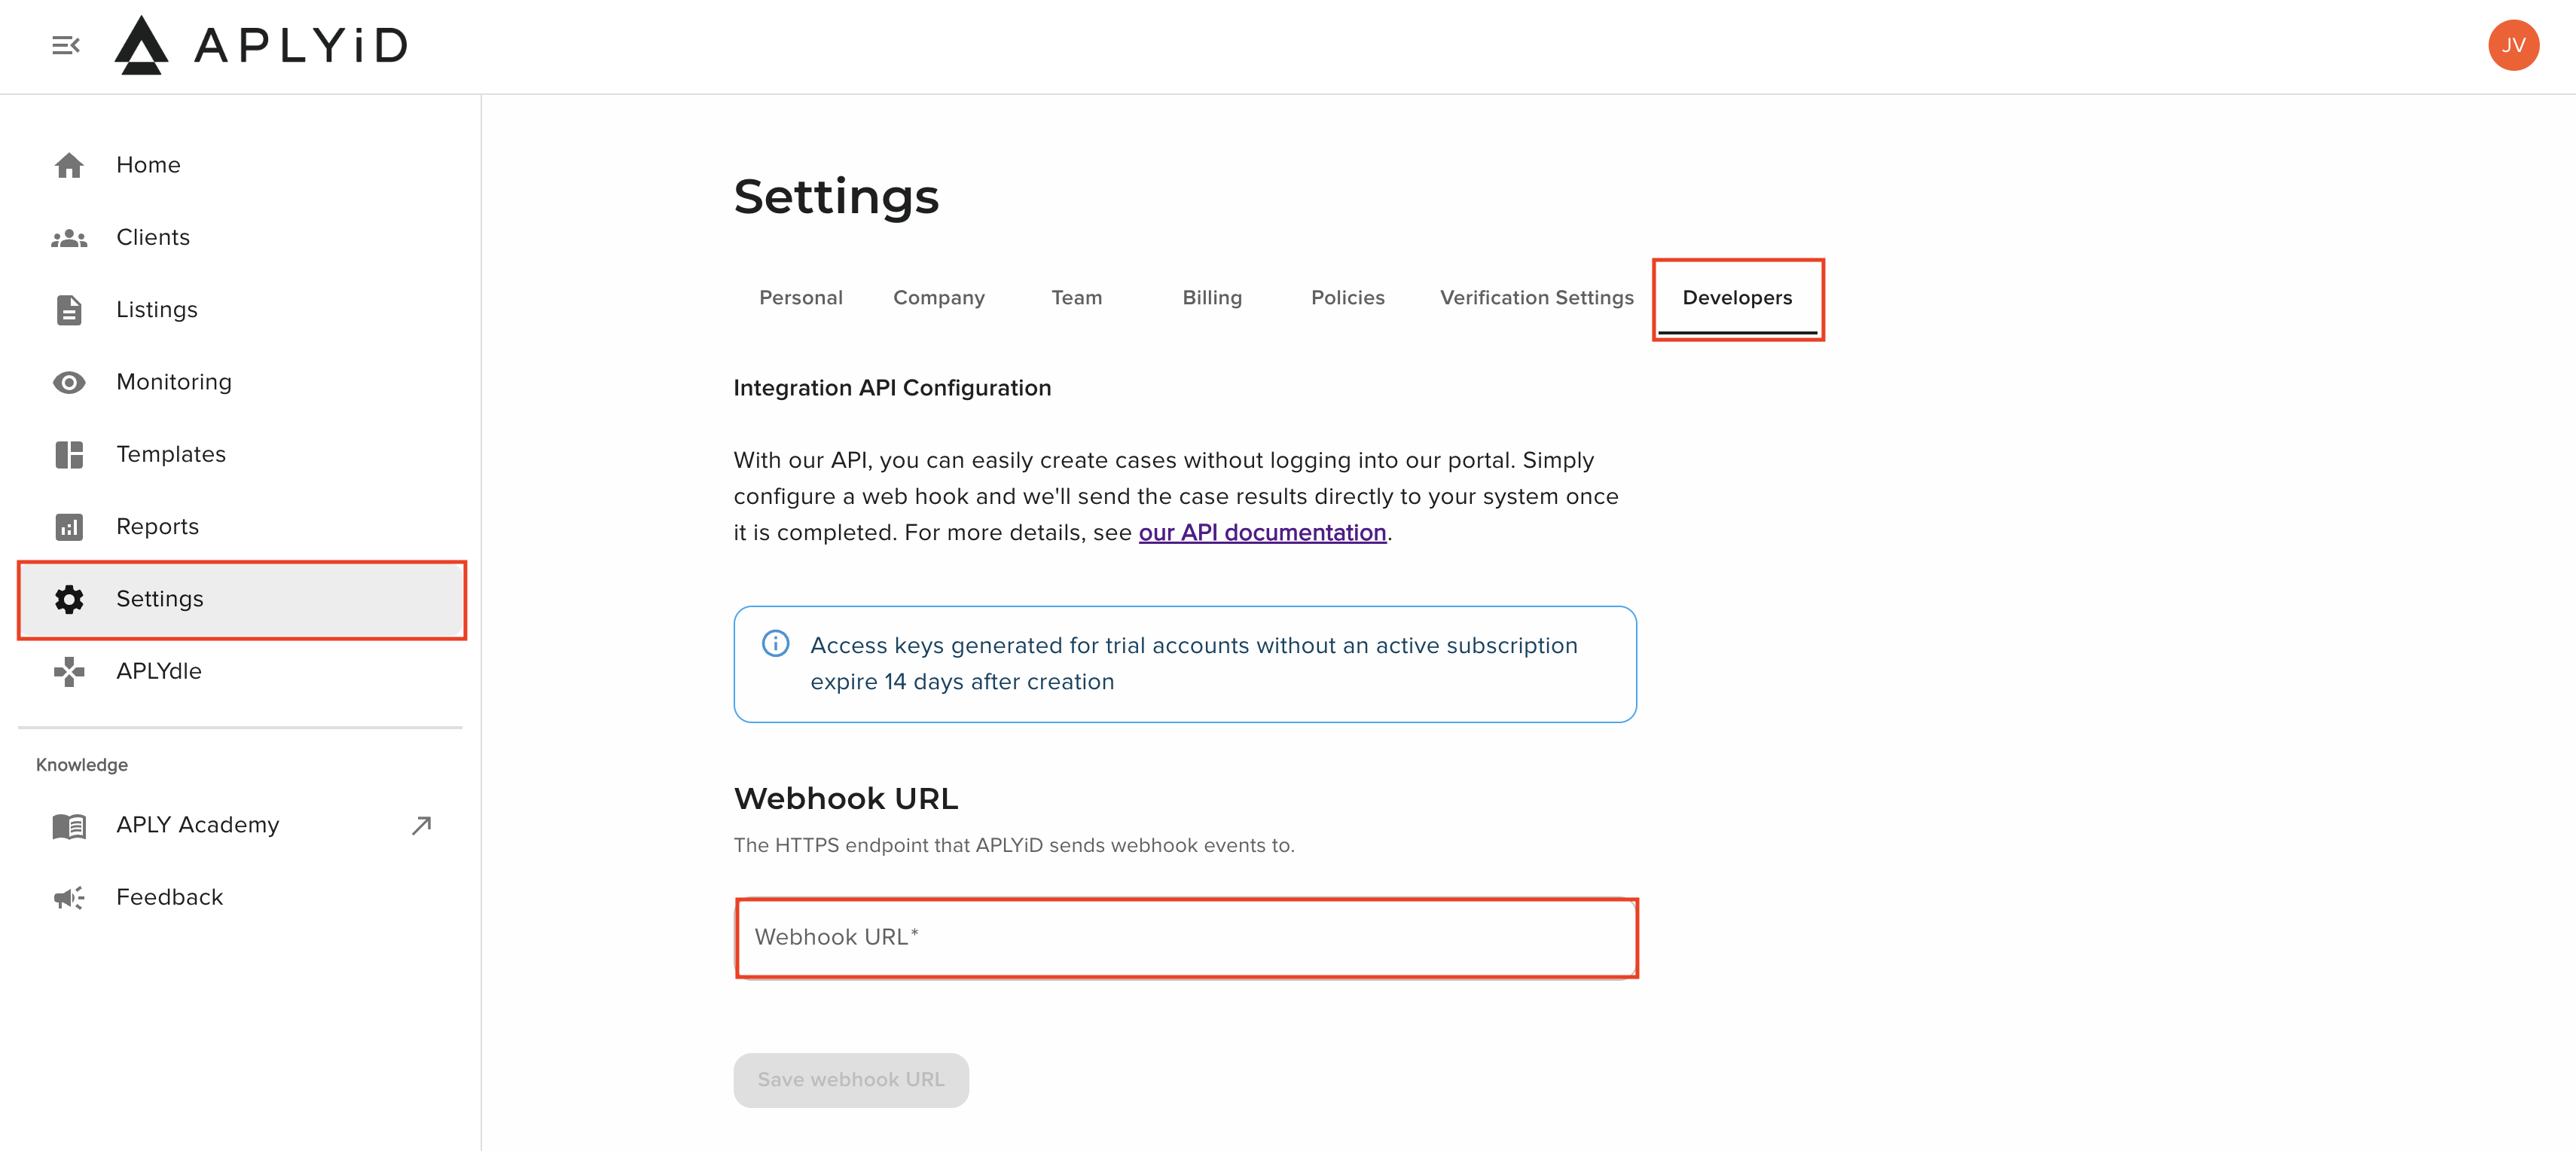Focus the Webhook URL input field
This screenshot has height=1151, width=2576.
[x=1186, y=938]
